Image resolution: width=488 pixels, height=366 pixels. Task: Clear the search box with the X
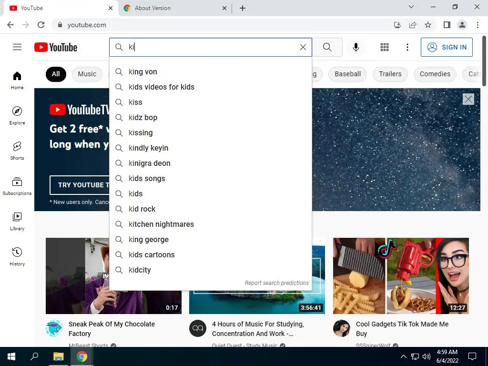pos(303,47)
